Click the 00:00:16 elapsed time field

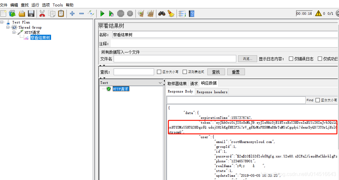click(304, 14)
